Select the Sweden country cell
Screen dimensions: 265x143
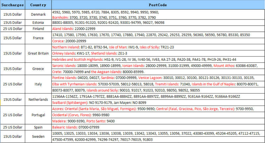[x=38, y=136]
